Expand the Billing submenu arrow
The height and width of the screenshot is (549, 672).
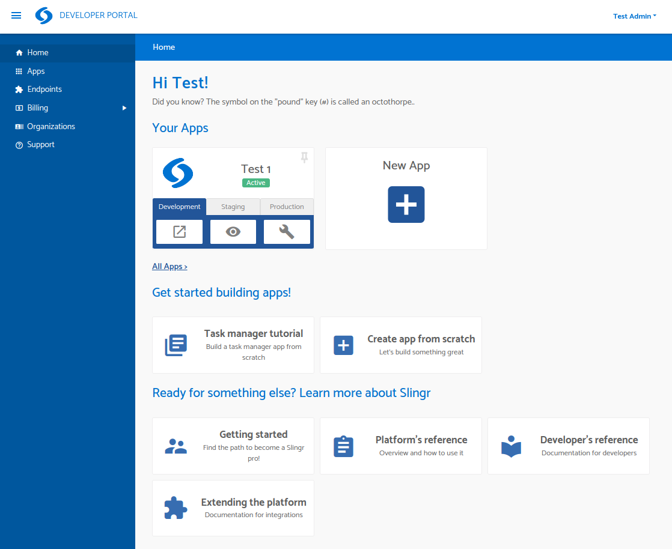(124, 108)
